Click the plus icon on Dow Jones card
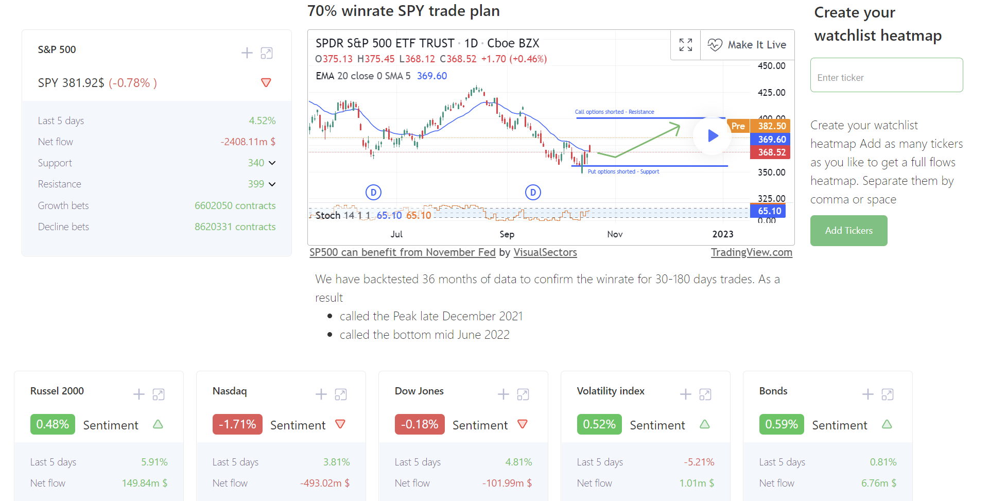 (504, 394)
